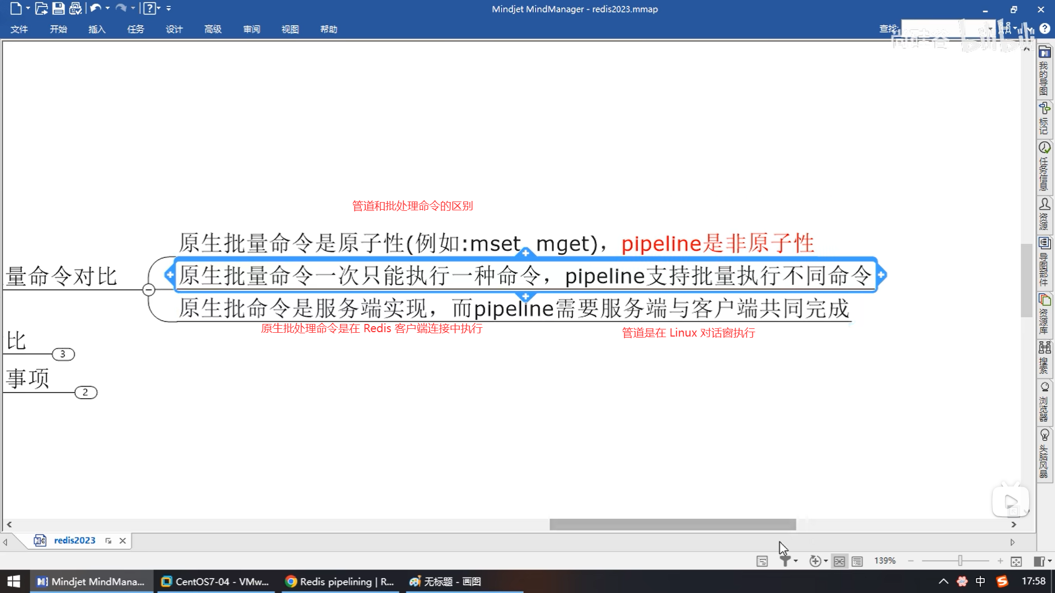The height and width of the screenshot is (593, 1055).
Task: Click the zoom slider handle
Action: point(960,561)
